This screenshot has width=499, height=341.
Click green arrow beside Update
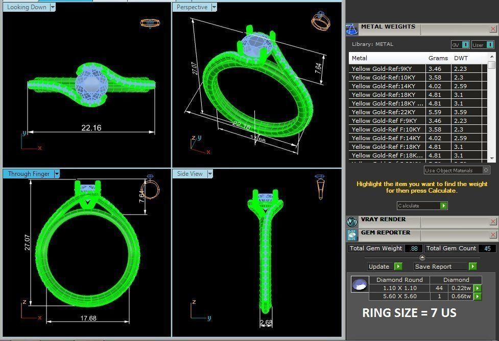pyautogui.click(x=398, y=267)
